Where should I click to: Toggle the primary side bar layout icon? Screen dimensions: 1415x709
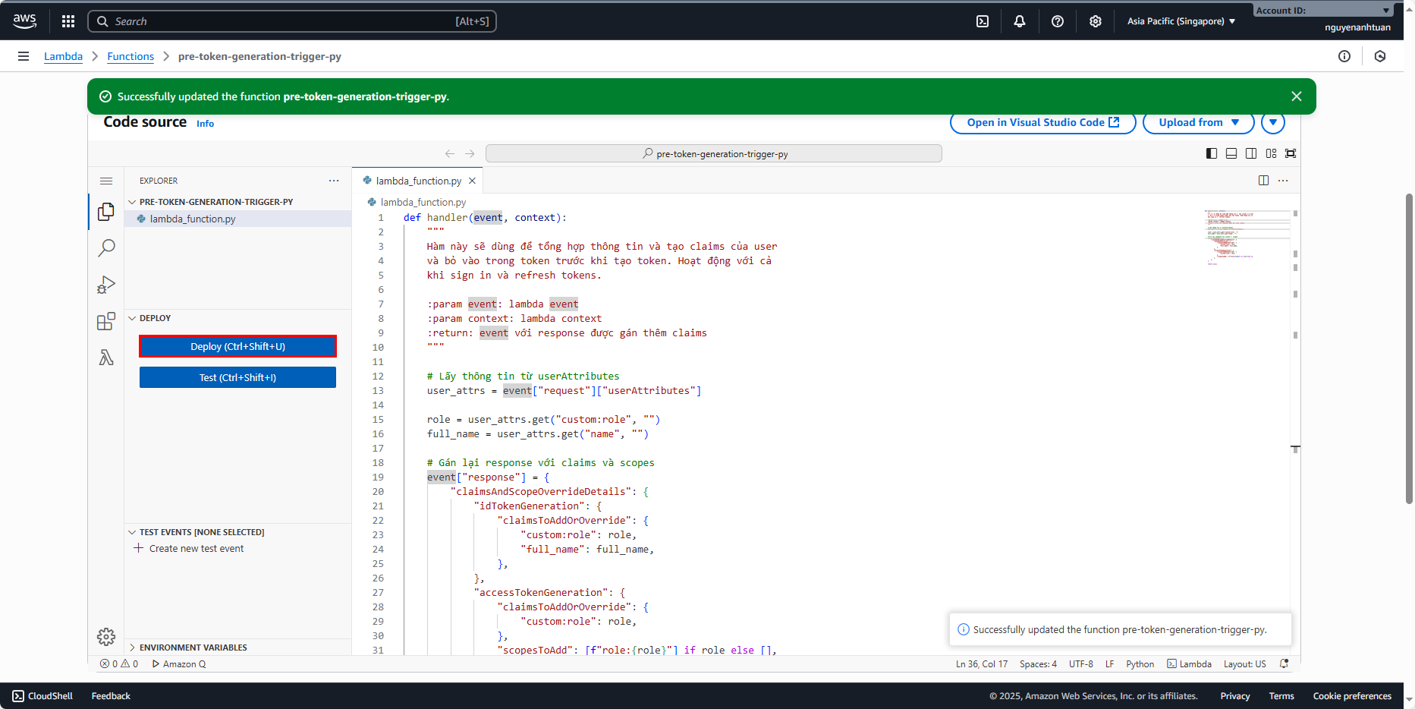pos(1212,153)
